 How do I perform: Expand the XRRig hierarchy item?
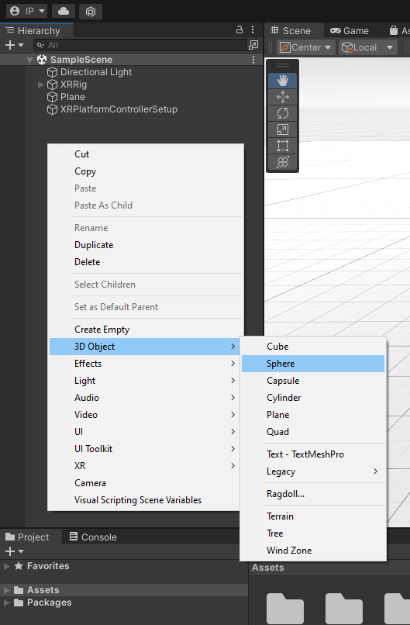point(40,85)
